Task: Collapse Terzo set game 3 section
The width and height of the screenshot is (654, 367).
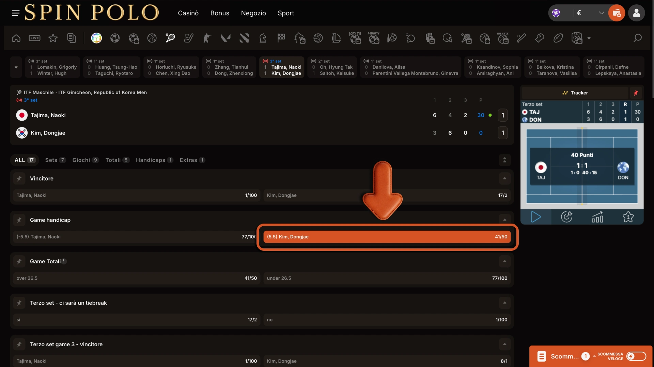Action: pyautogui.click(x=504, y=344)
